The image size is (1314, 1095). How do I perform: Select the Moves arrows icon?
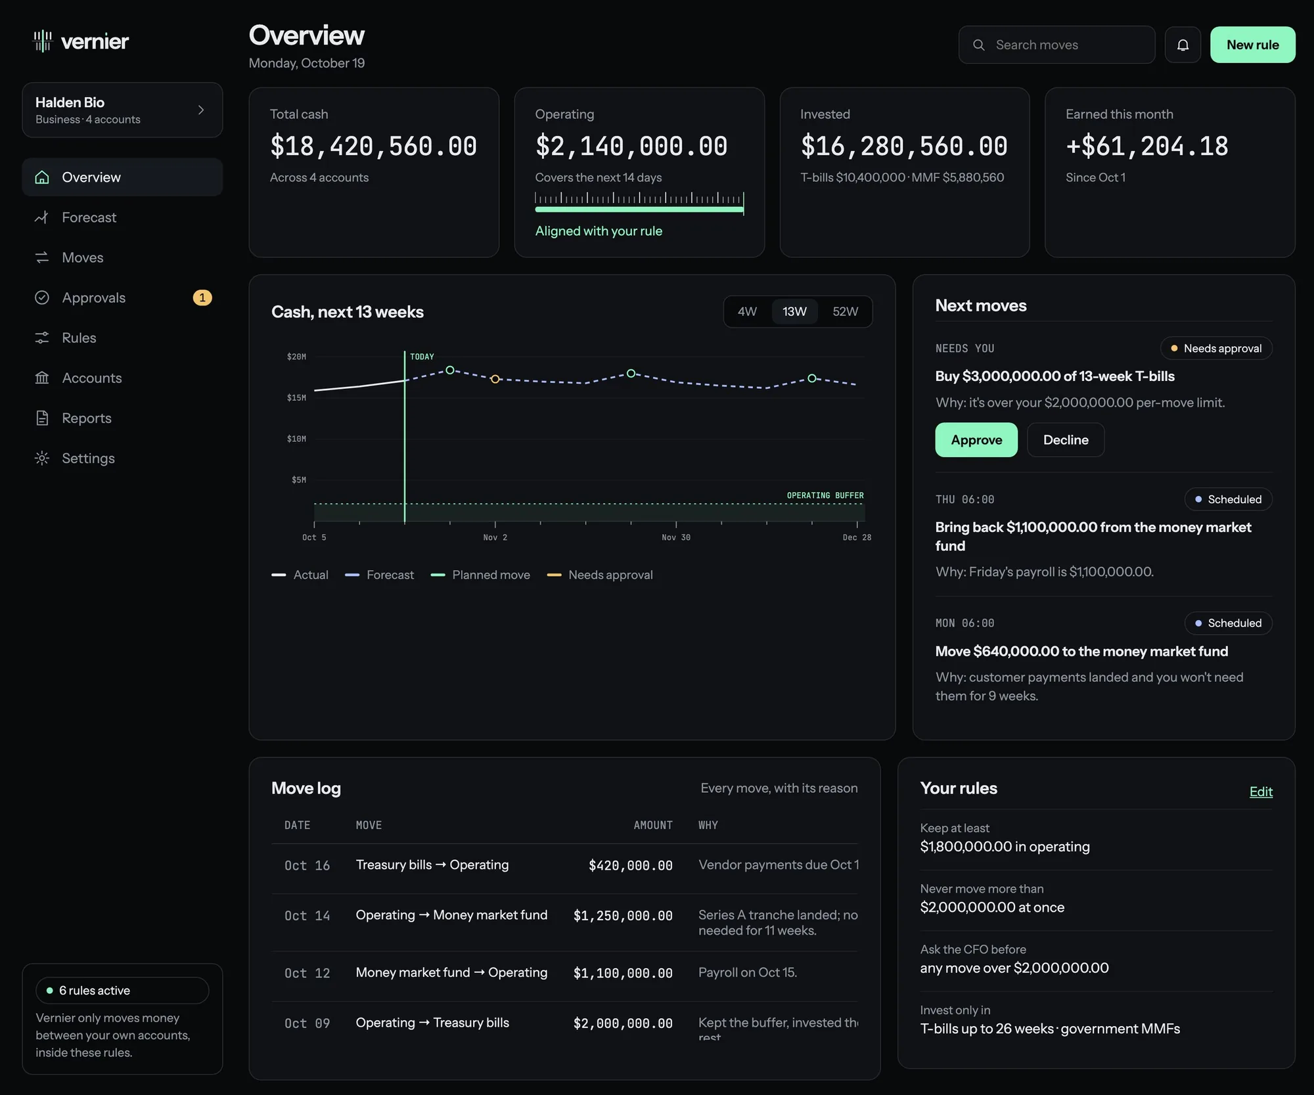pyautogui.click(x=42, y=257)
